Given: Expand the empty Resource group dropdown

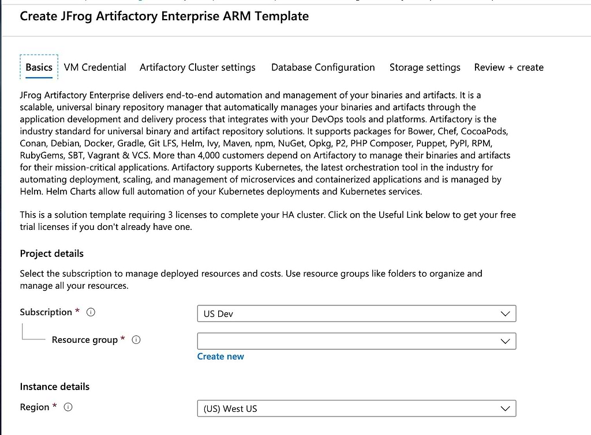Looking at the screenshot, I should click(356, 341).
